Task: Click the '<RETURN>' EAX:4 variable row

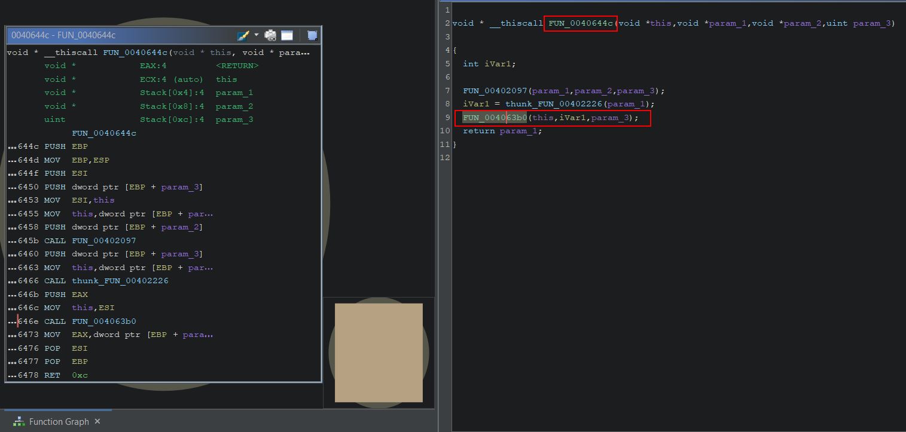Action: pos(151,66)
